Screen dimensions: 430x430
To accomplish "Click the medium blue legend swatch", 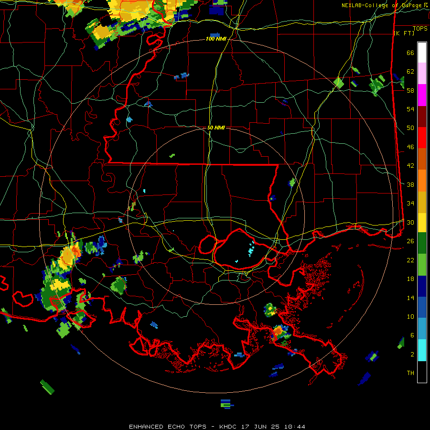I will (422, 307).
